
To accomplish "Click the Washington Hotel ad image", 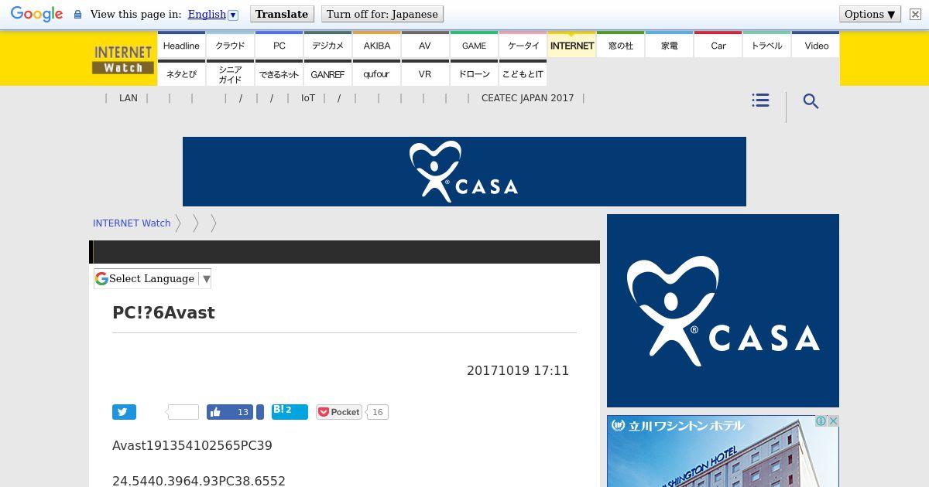I will [723, 451].
